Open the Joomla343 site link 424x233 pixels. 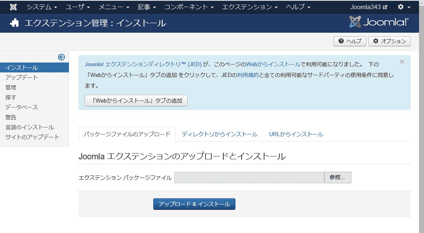[369, 7]
